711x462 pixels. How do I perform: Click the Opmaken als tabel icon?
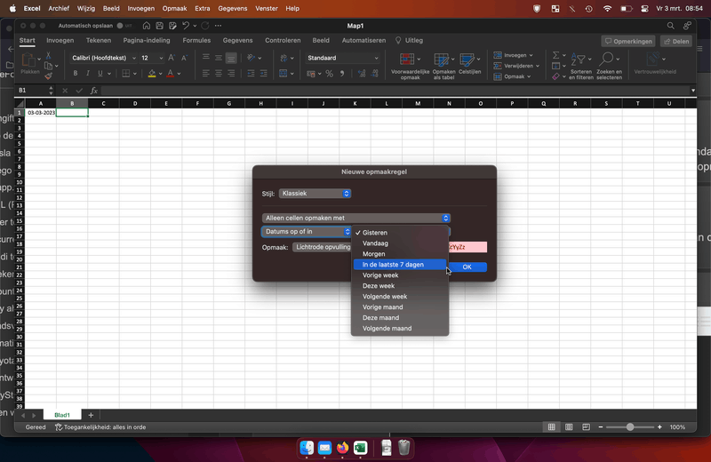click(x=443, y=61)
